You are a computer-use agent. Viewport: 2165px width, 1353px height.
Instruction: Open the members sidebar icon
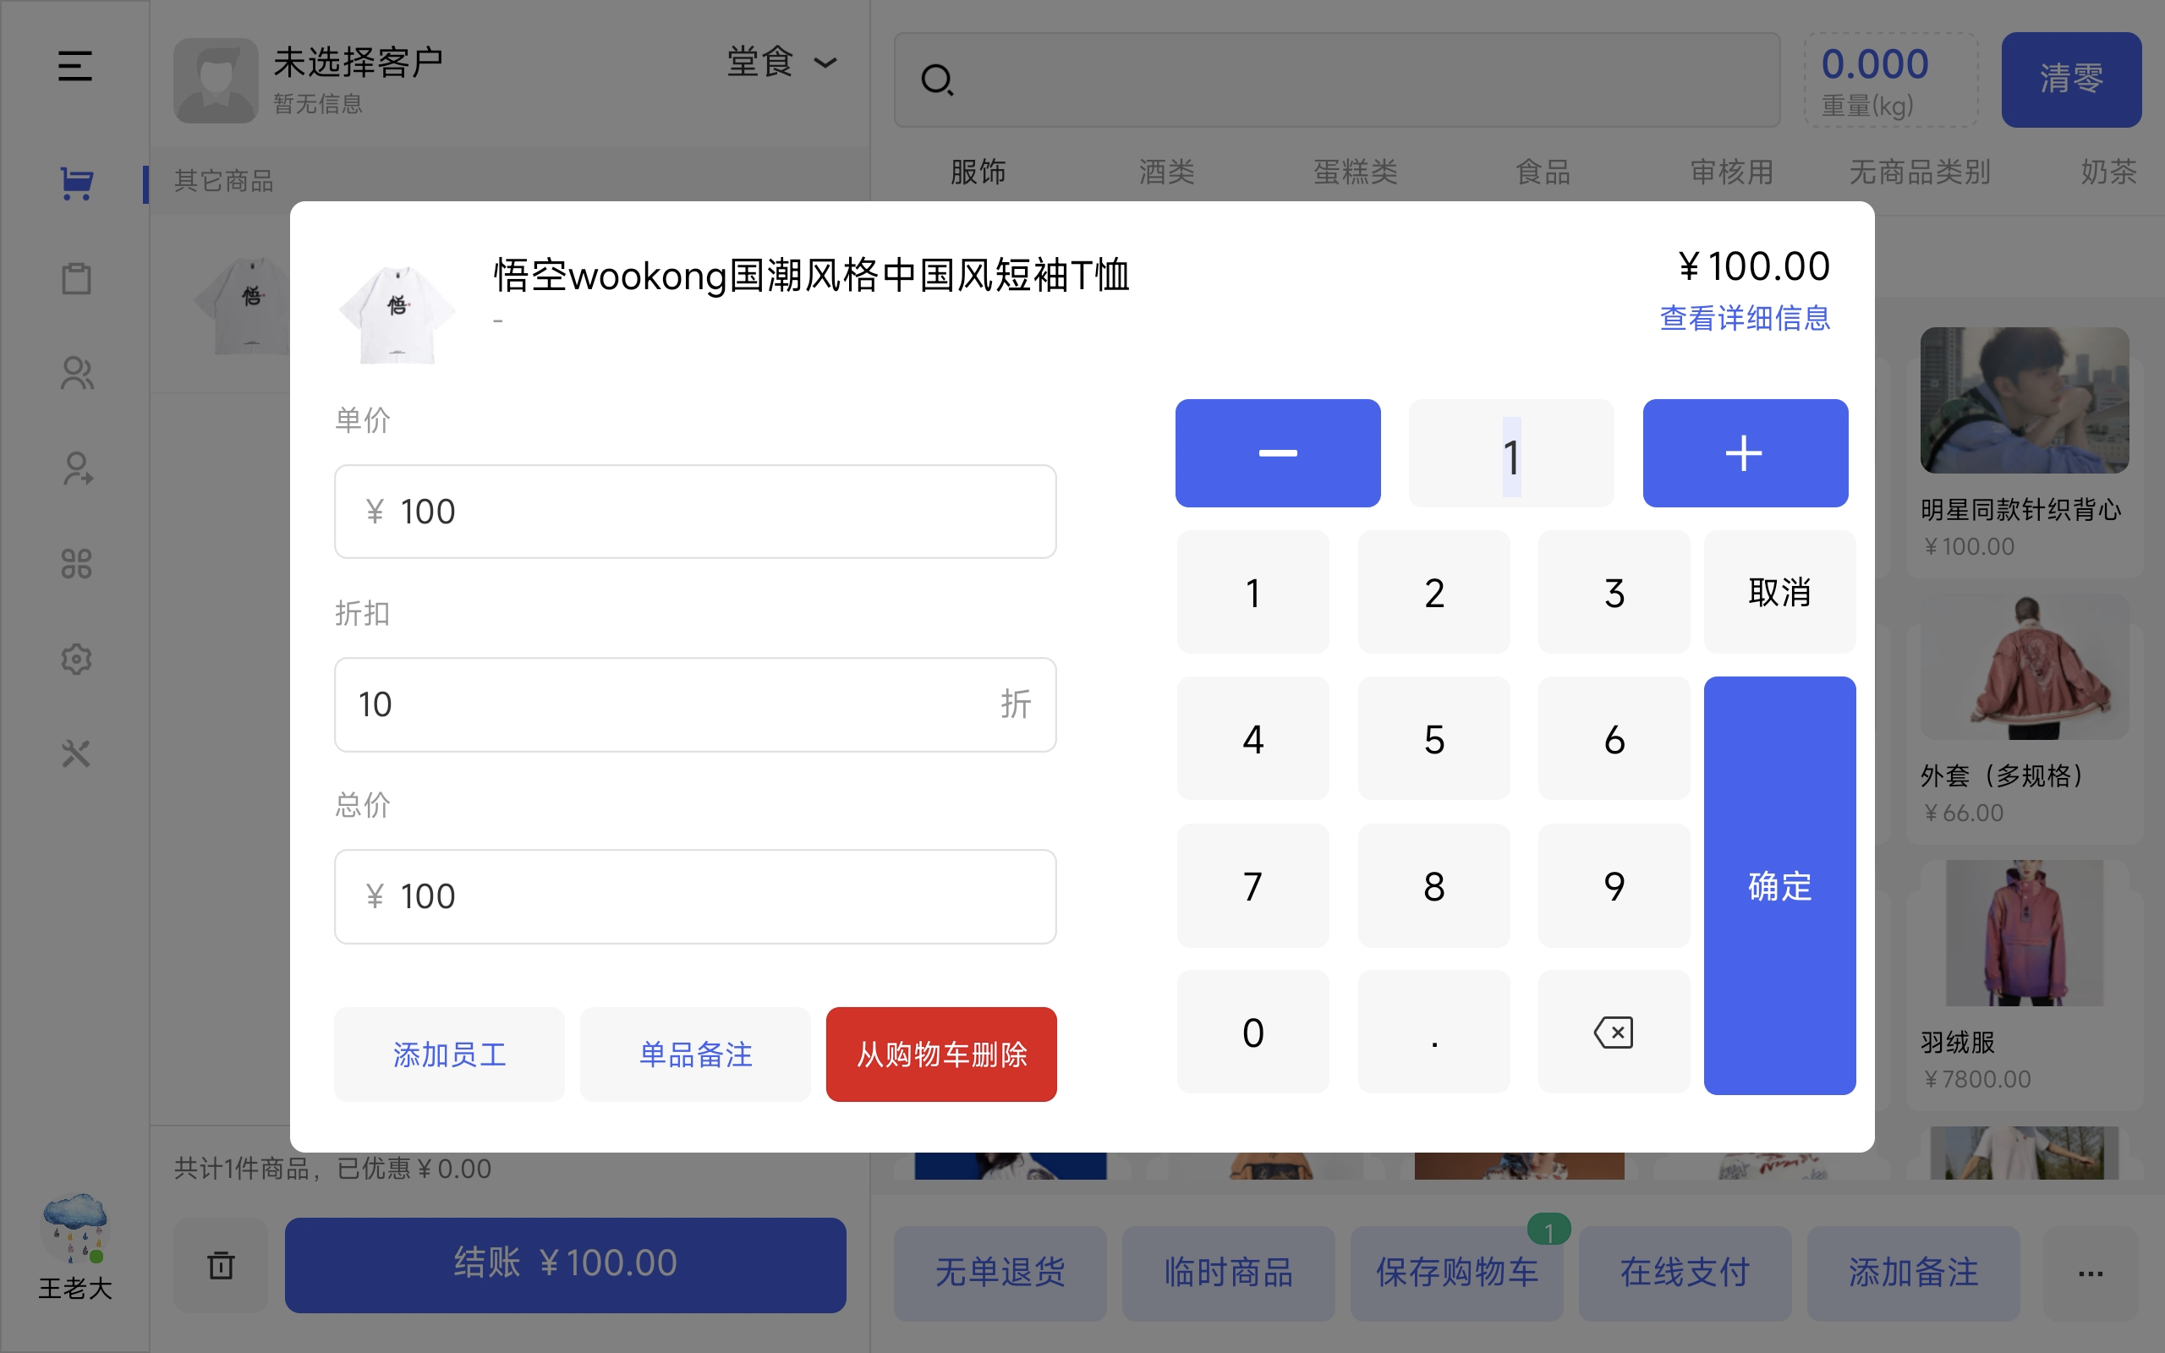pyautogui.click(x=76, y=373)
